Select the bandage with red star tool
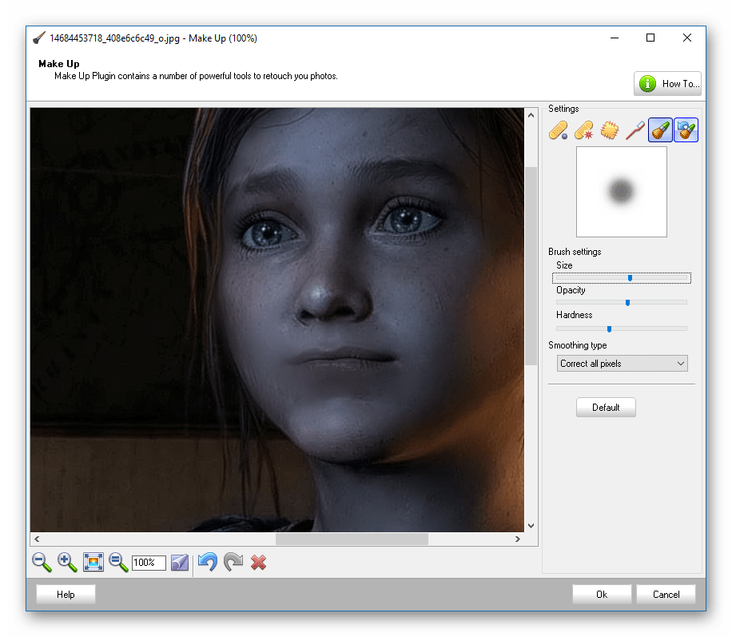Image resolution: width=732 pixels, height=637 pixels. tap(583, 130)
